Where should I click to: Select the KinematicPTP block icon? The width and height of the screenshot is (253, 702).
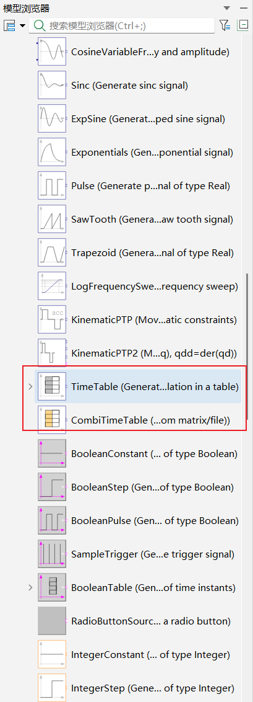(x=52, y=319)
